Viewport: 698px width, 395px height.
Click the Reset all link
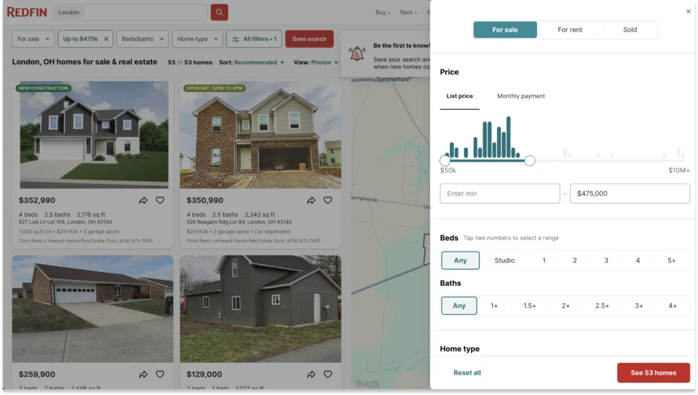coord(467,373)
